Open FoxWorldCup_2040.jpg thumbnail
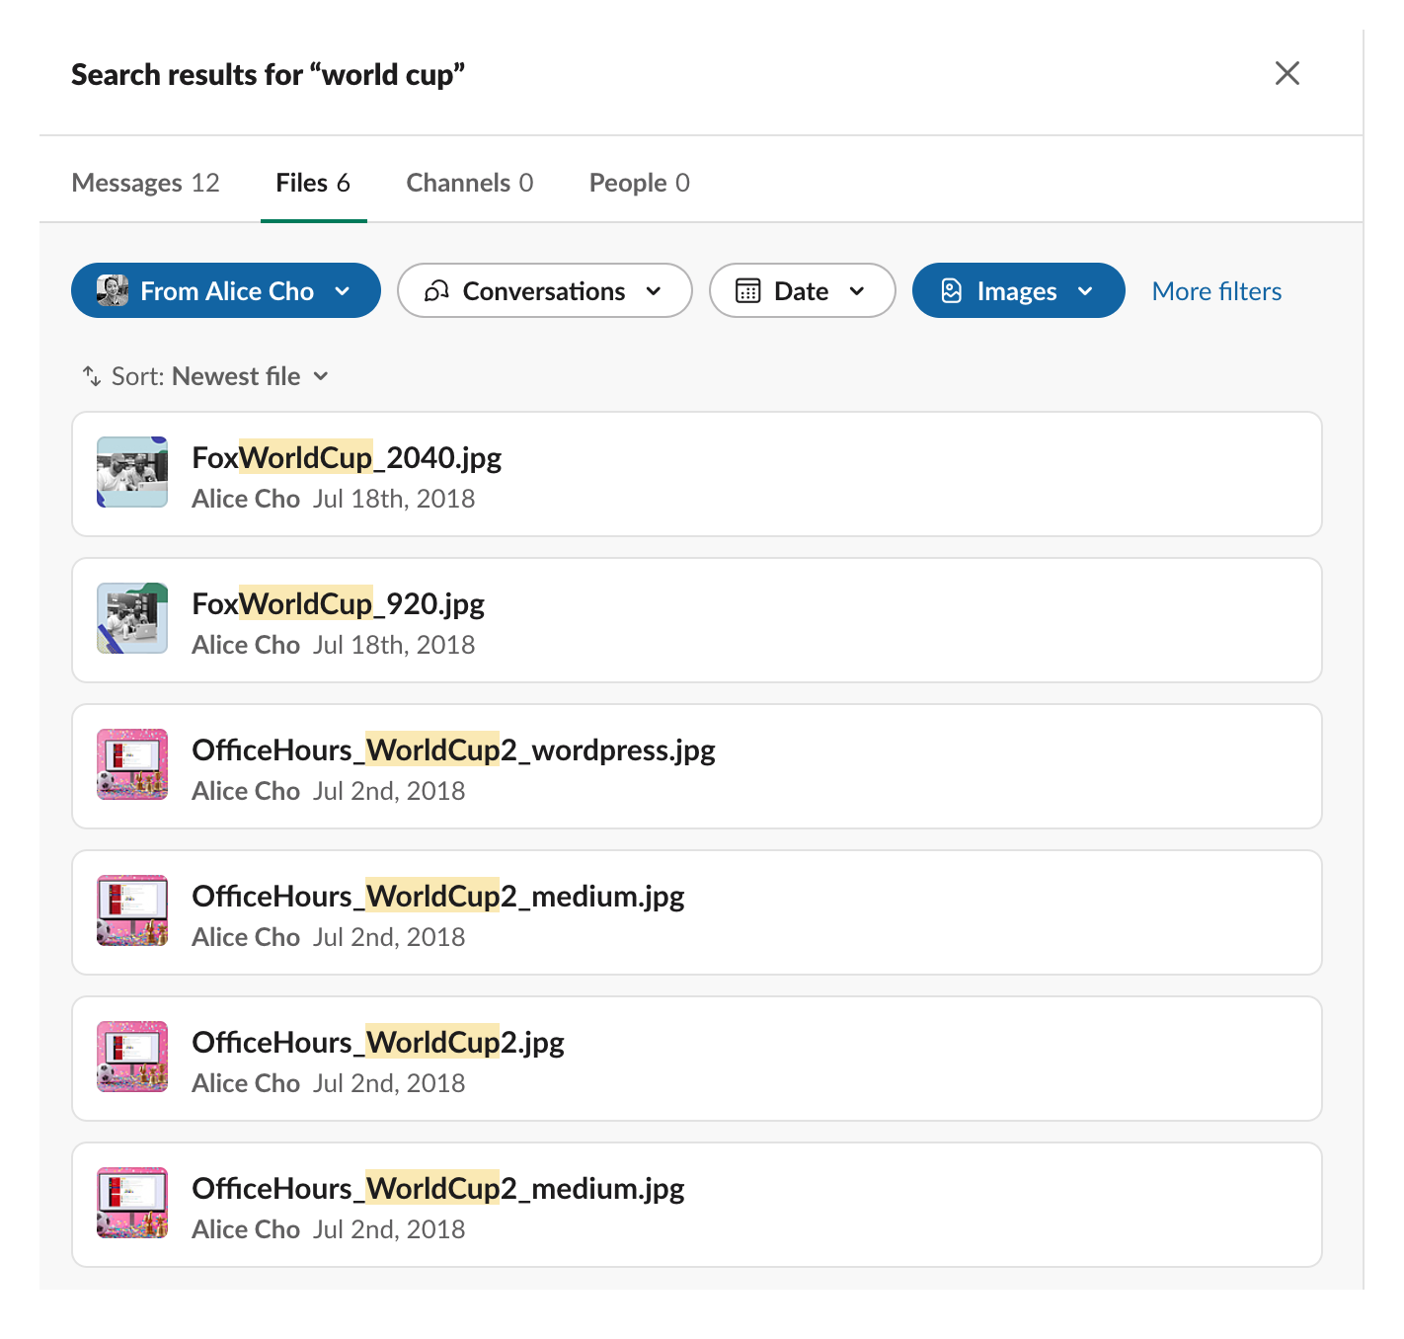 point(132,472)
